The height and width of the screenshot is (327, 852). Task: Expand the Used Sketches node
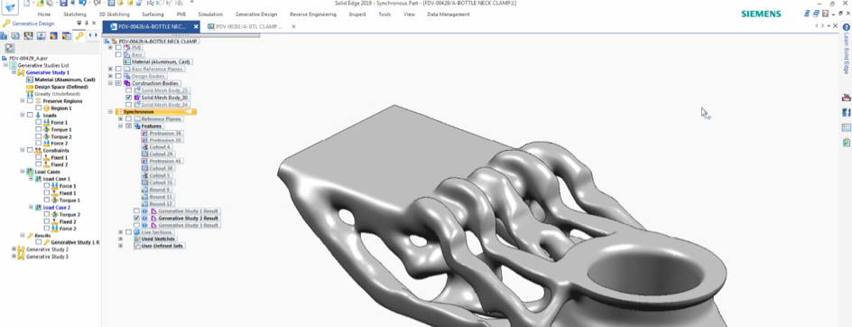pos(120,238)
